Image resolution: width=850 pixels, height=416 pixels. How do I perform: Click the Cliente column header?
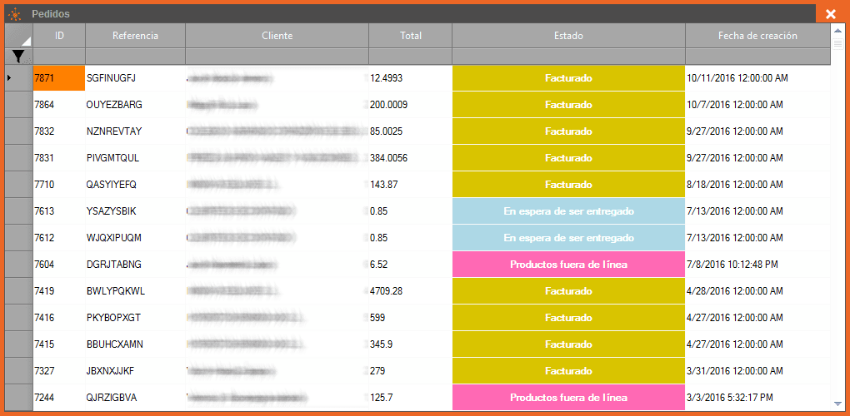point(277,36)
